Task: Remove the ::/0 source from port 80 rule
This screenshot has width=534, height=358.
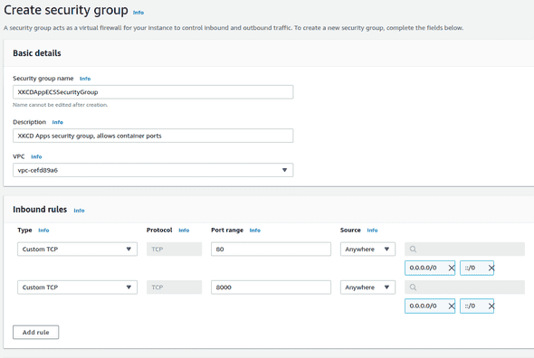Action: pyautogui.click(x=491, y=268)
